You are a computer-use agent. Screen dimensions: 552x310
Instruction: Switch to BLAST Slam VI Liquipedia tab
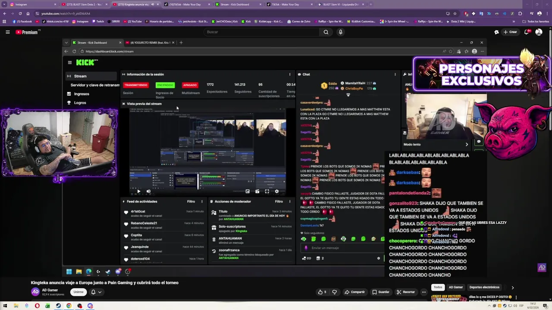(x=341, y=4)
